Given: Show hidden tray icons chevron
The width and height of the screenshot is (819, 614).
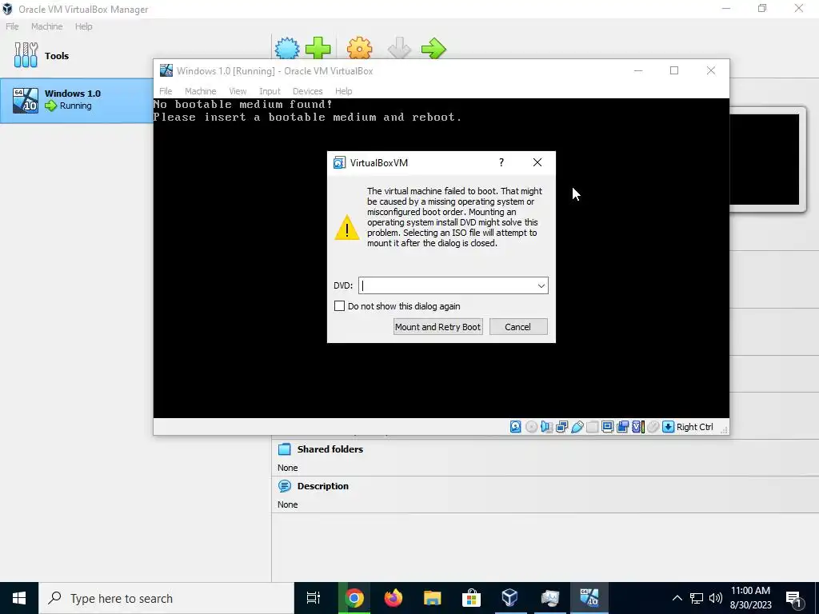Looking at the screenshot, I should [x=677, y=598].
